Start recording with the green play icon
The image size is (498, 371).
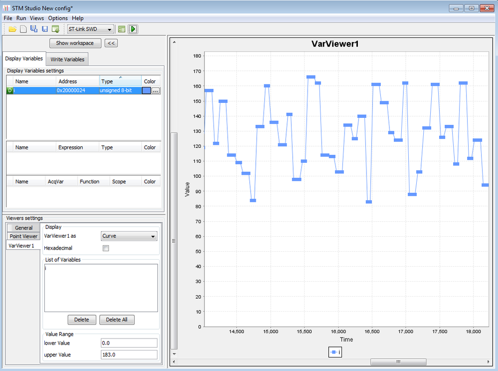coord(133,29)
